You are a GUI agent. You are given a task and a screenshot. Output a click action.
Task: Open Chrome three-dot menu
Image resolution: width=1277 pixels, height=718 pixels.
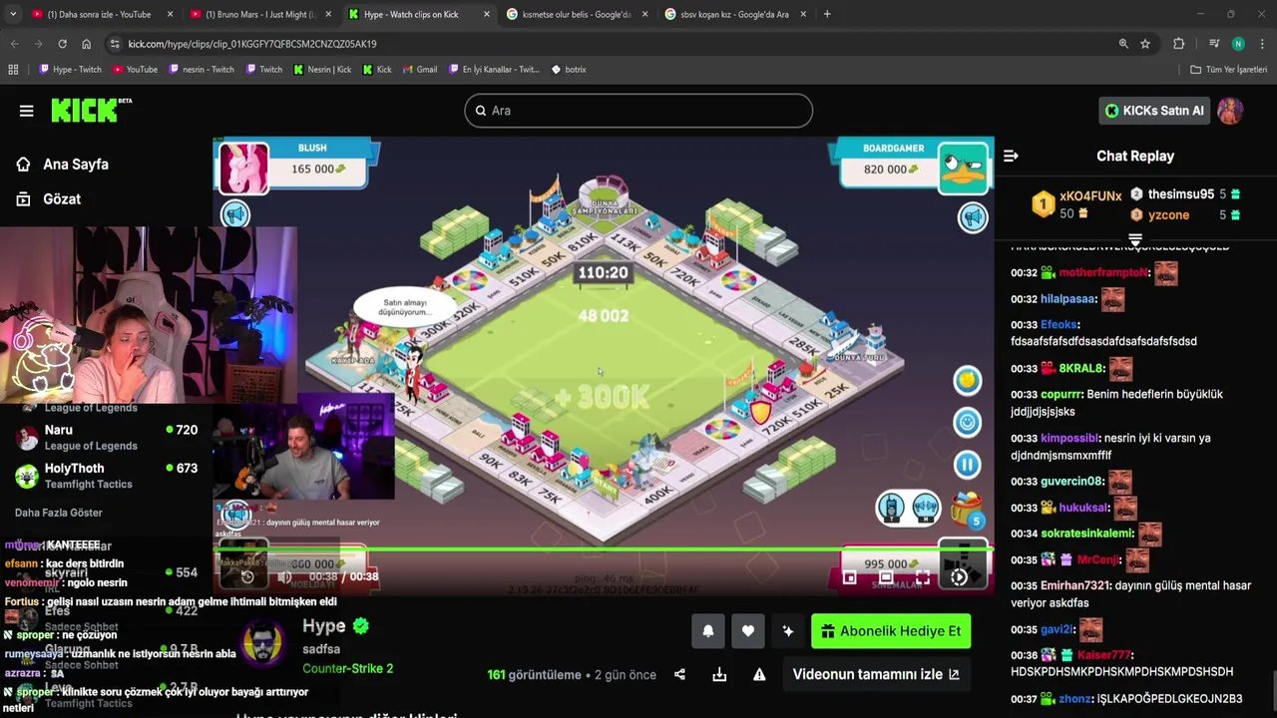[1262, 44]
